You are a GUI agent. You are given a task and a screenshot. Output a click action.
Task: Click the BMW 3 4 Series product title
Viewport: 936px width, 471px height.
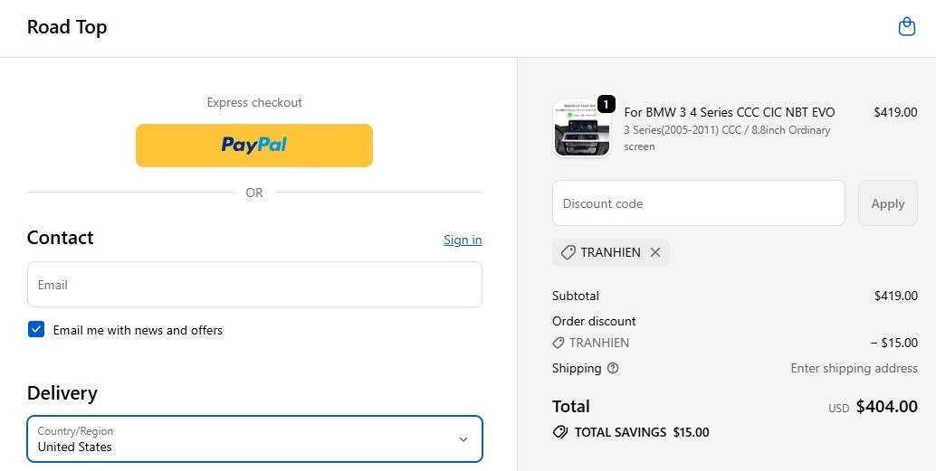pos(730,112)
